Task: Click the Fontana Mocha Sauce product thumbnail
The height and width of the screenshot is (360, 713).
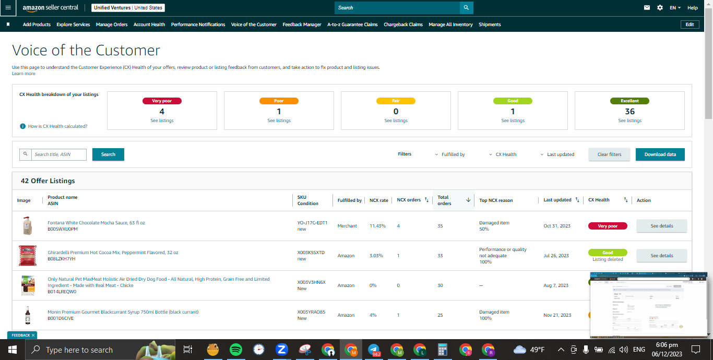Action: [x=28, y=226]
